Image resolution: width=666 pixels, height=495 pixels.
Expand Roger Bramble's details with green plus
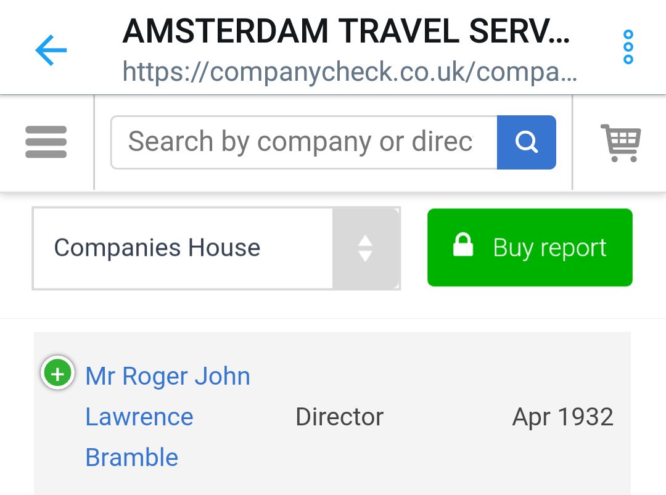click(57, 374)
